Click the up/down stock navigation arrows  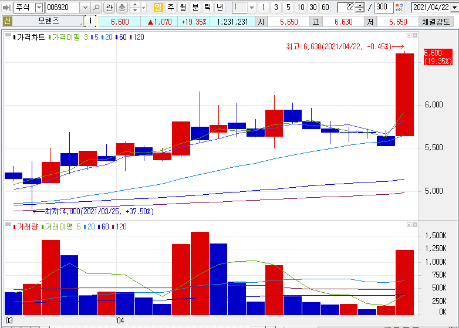coord(134,8)
